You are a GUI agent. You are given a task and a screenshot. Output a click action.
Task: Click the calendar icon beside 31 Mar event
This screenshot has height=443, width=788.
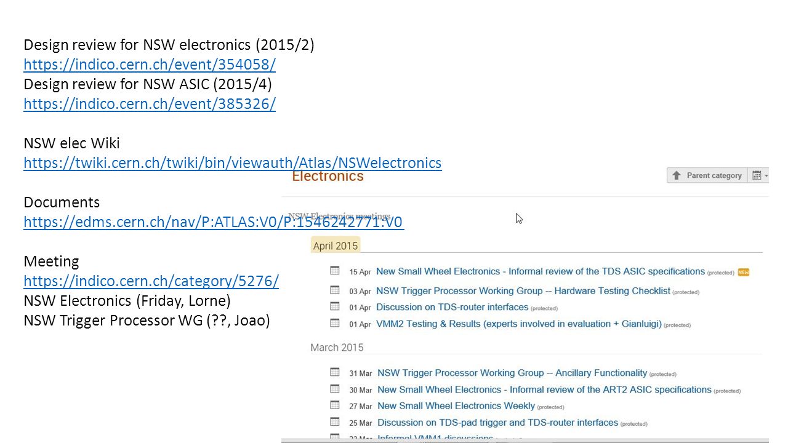click(335, 372)
